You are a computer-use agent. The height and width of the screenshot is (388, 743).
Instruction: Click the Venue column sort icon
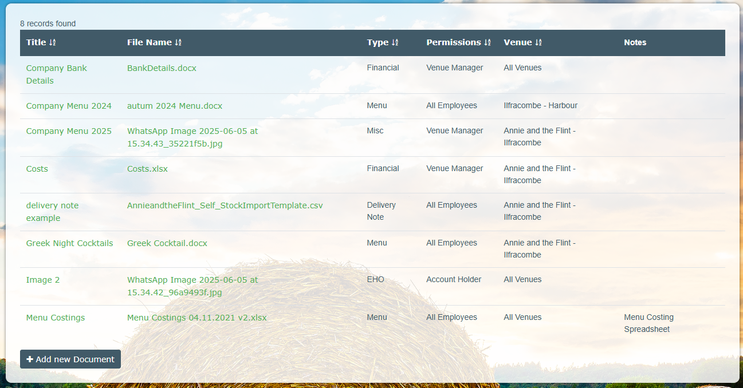point(538,43)
